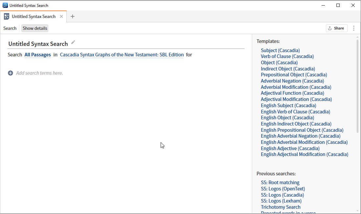Close the Untitled Syntax Search tab
The height and width of the screenshot is (214, 361).
[61, 16]
